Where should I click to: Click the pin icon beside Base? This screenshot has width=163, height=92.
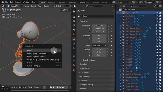[113, 11]
